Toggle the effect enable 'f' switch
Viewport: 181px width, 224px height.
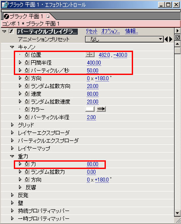pyautogui.click(x=11, y=31)
